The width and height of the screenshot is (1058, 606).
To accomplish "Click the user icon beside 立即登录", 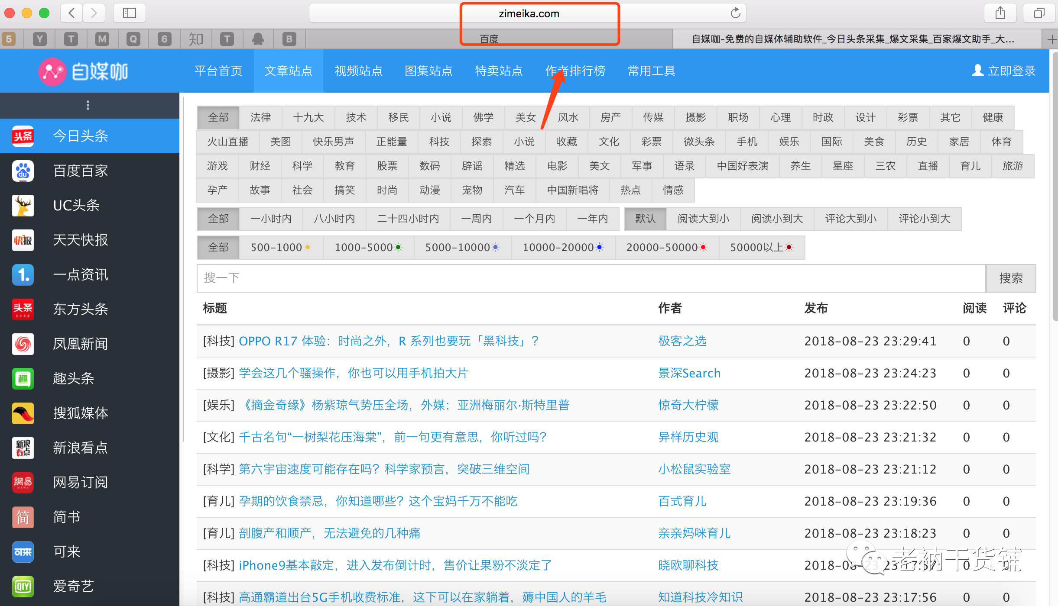I will pyautogui.click(x=977, y=70).
